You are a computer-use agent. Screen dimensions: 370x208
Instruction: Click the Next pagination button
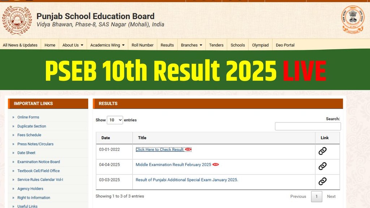331,196
